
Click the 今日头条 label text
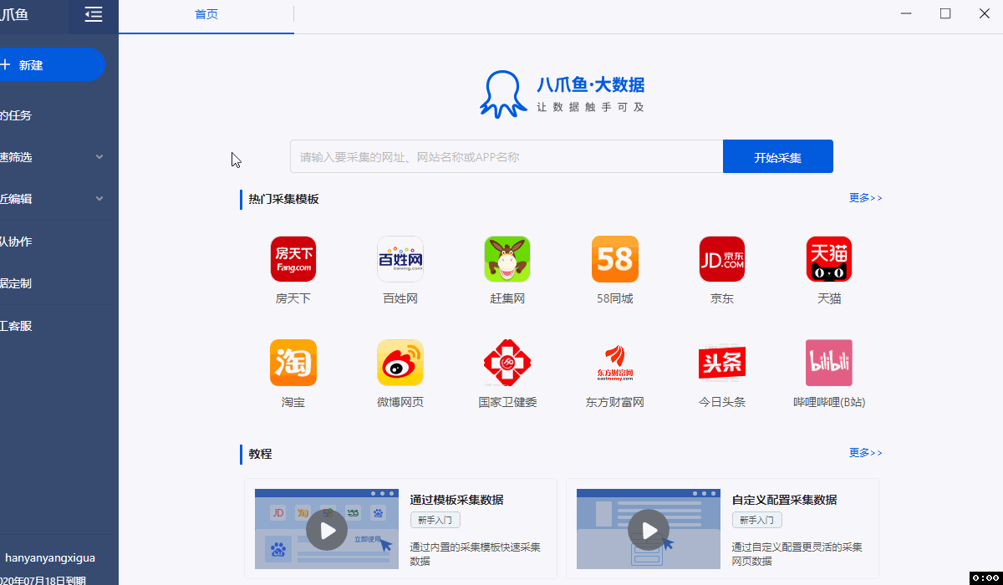pos(722,402)
